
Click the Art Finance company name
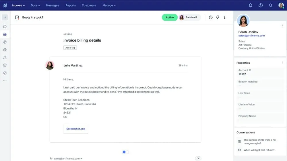point(245,45)
